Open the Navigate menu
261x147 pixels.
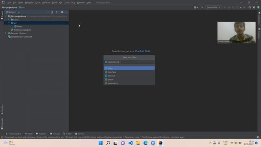coord(29,3)
